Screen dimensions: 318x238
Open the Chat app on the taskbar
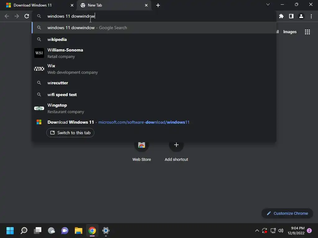(65, 231)
